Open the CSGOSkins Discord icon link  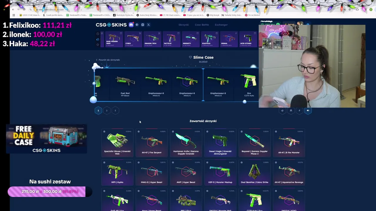(x=131, y=25)
